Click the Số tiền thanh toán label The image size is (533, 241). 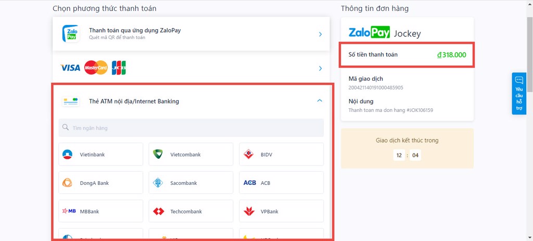point(373,54)
